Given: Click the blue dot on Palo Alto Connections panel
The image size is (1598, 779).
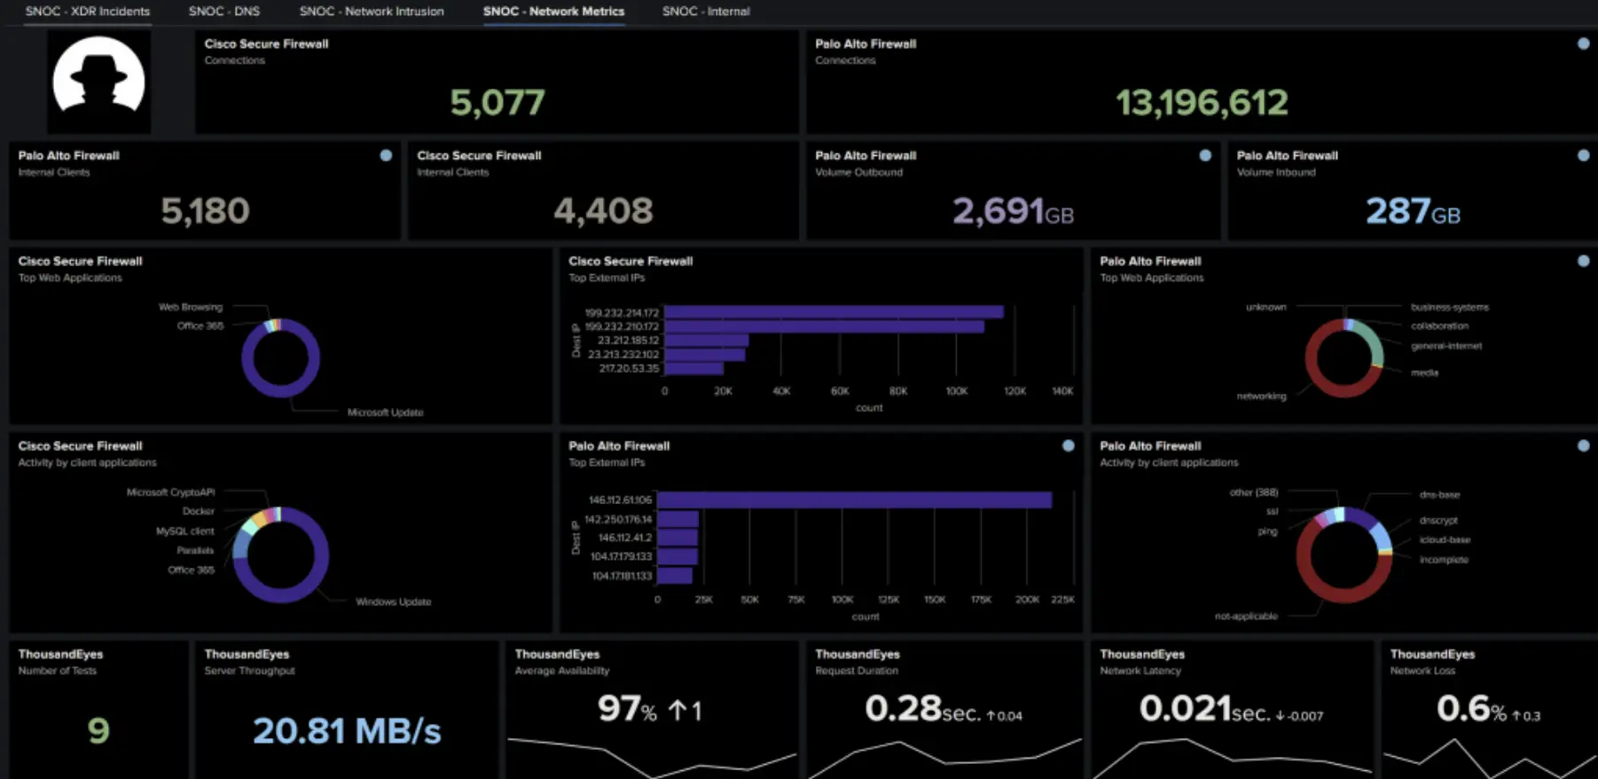Looking at the screenshot, I should (1583, 43).
